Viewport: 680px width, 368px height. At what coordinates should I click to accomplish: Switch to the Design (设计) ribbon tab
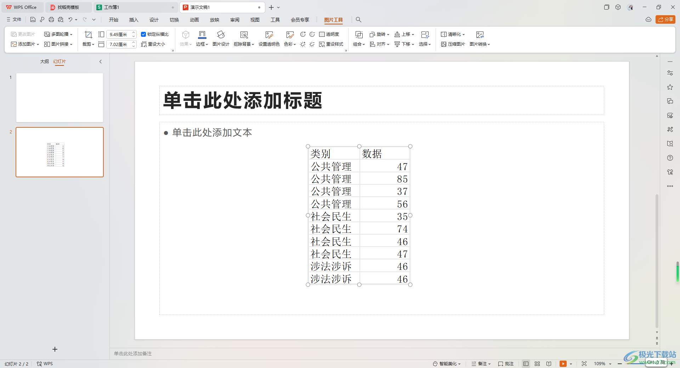[x=154, y=20]
